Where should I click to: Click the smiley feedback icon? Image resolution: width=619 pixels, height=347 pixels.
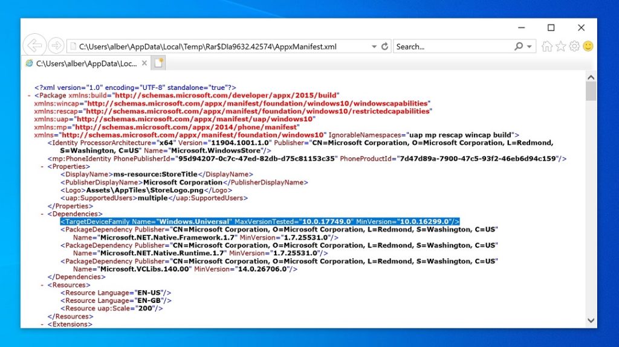coord(588,46)
